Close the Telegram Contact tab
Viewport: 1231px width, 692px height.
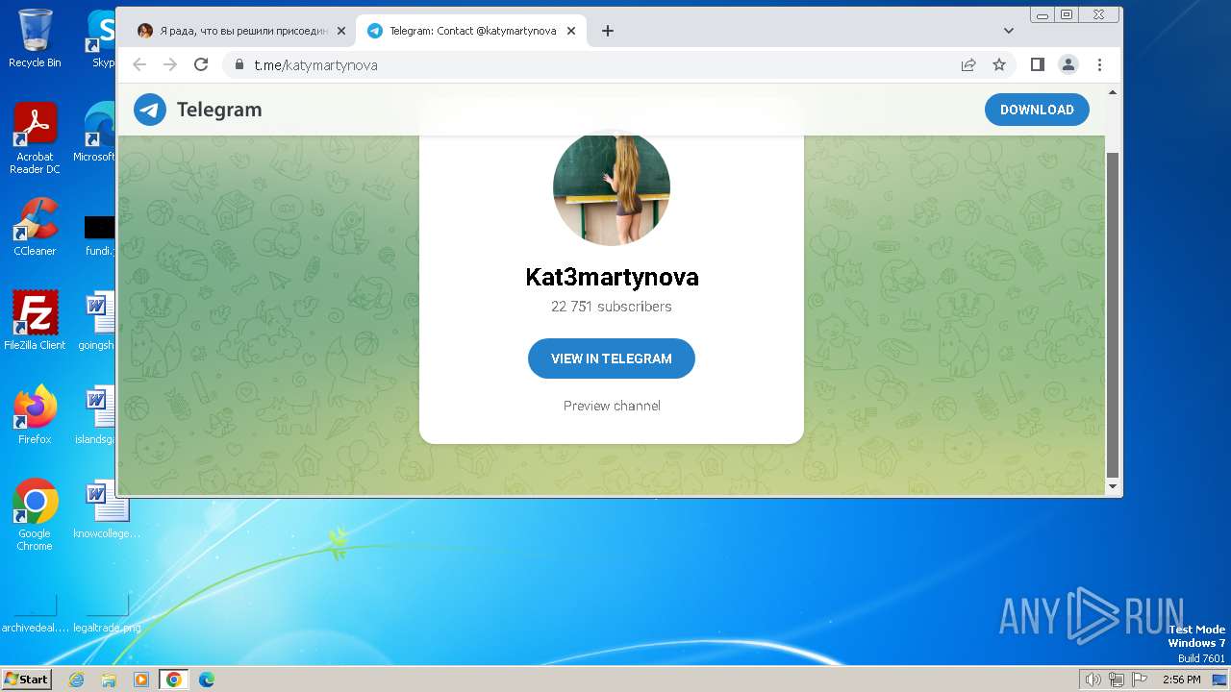(571, 31)
